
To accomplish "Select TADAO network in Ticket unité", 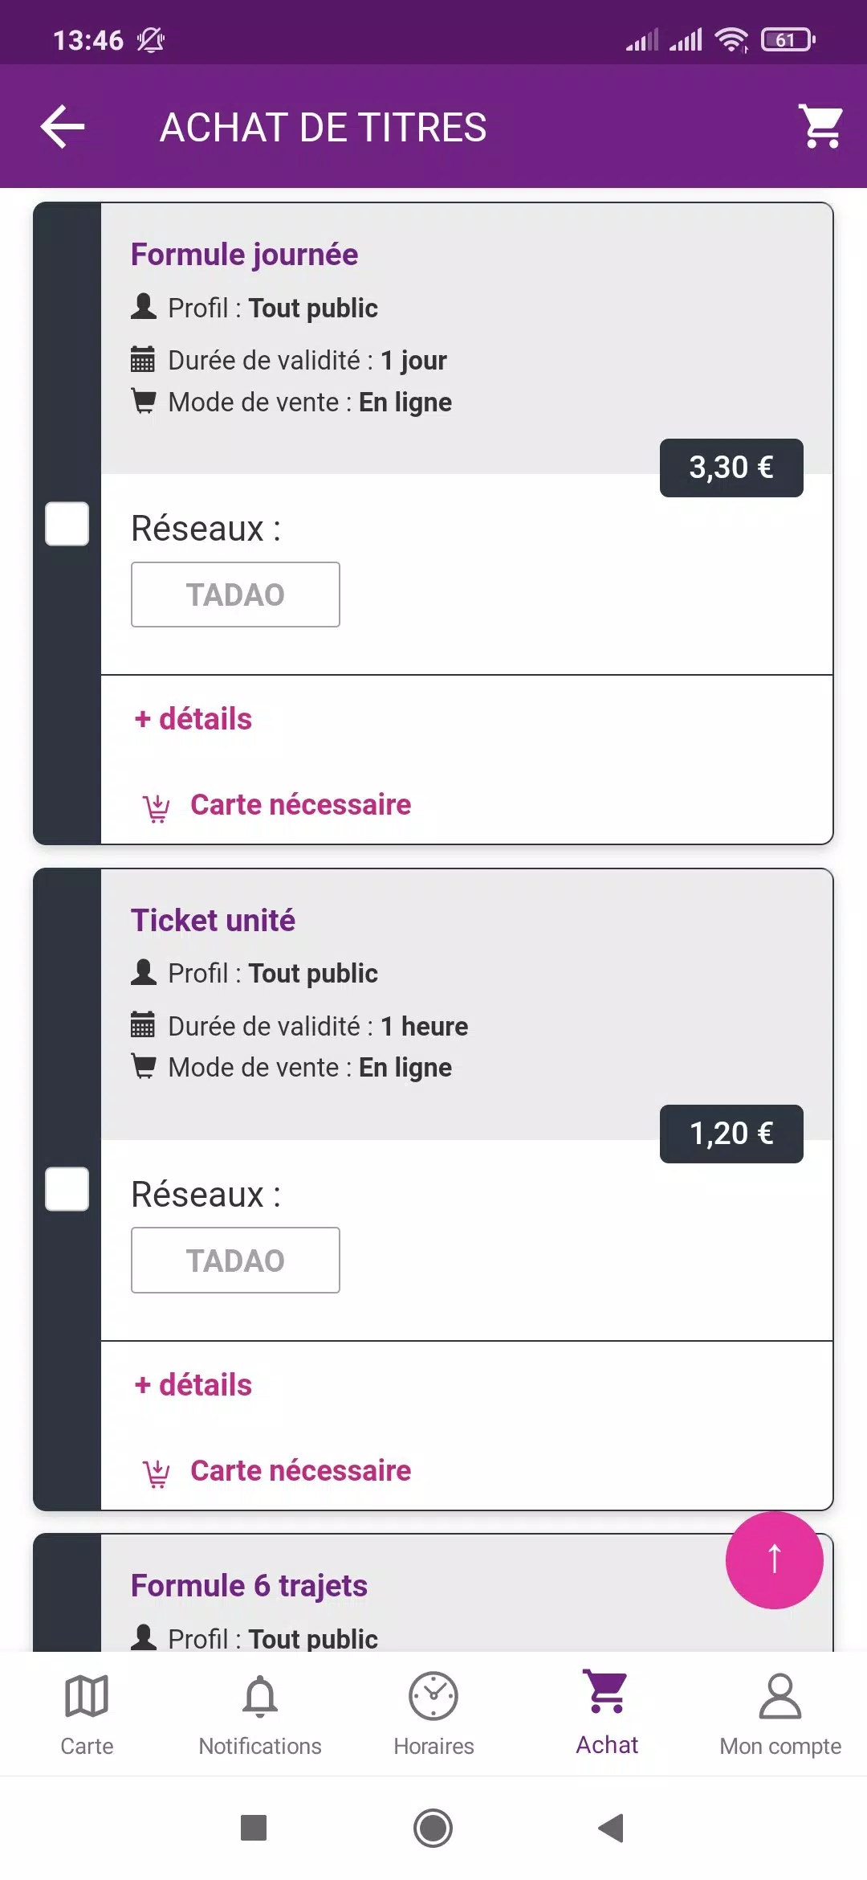I will (235, 1260).
